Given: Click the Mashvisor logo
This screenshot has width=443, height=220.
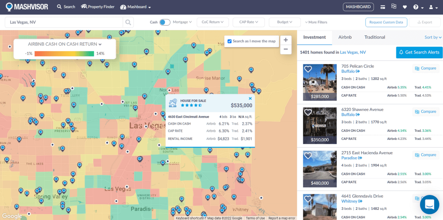Looking at the screenshot, I should click(x=26, y=6).
